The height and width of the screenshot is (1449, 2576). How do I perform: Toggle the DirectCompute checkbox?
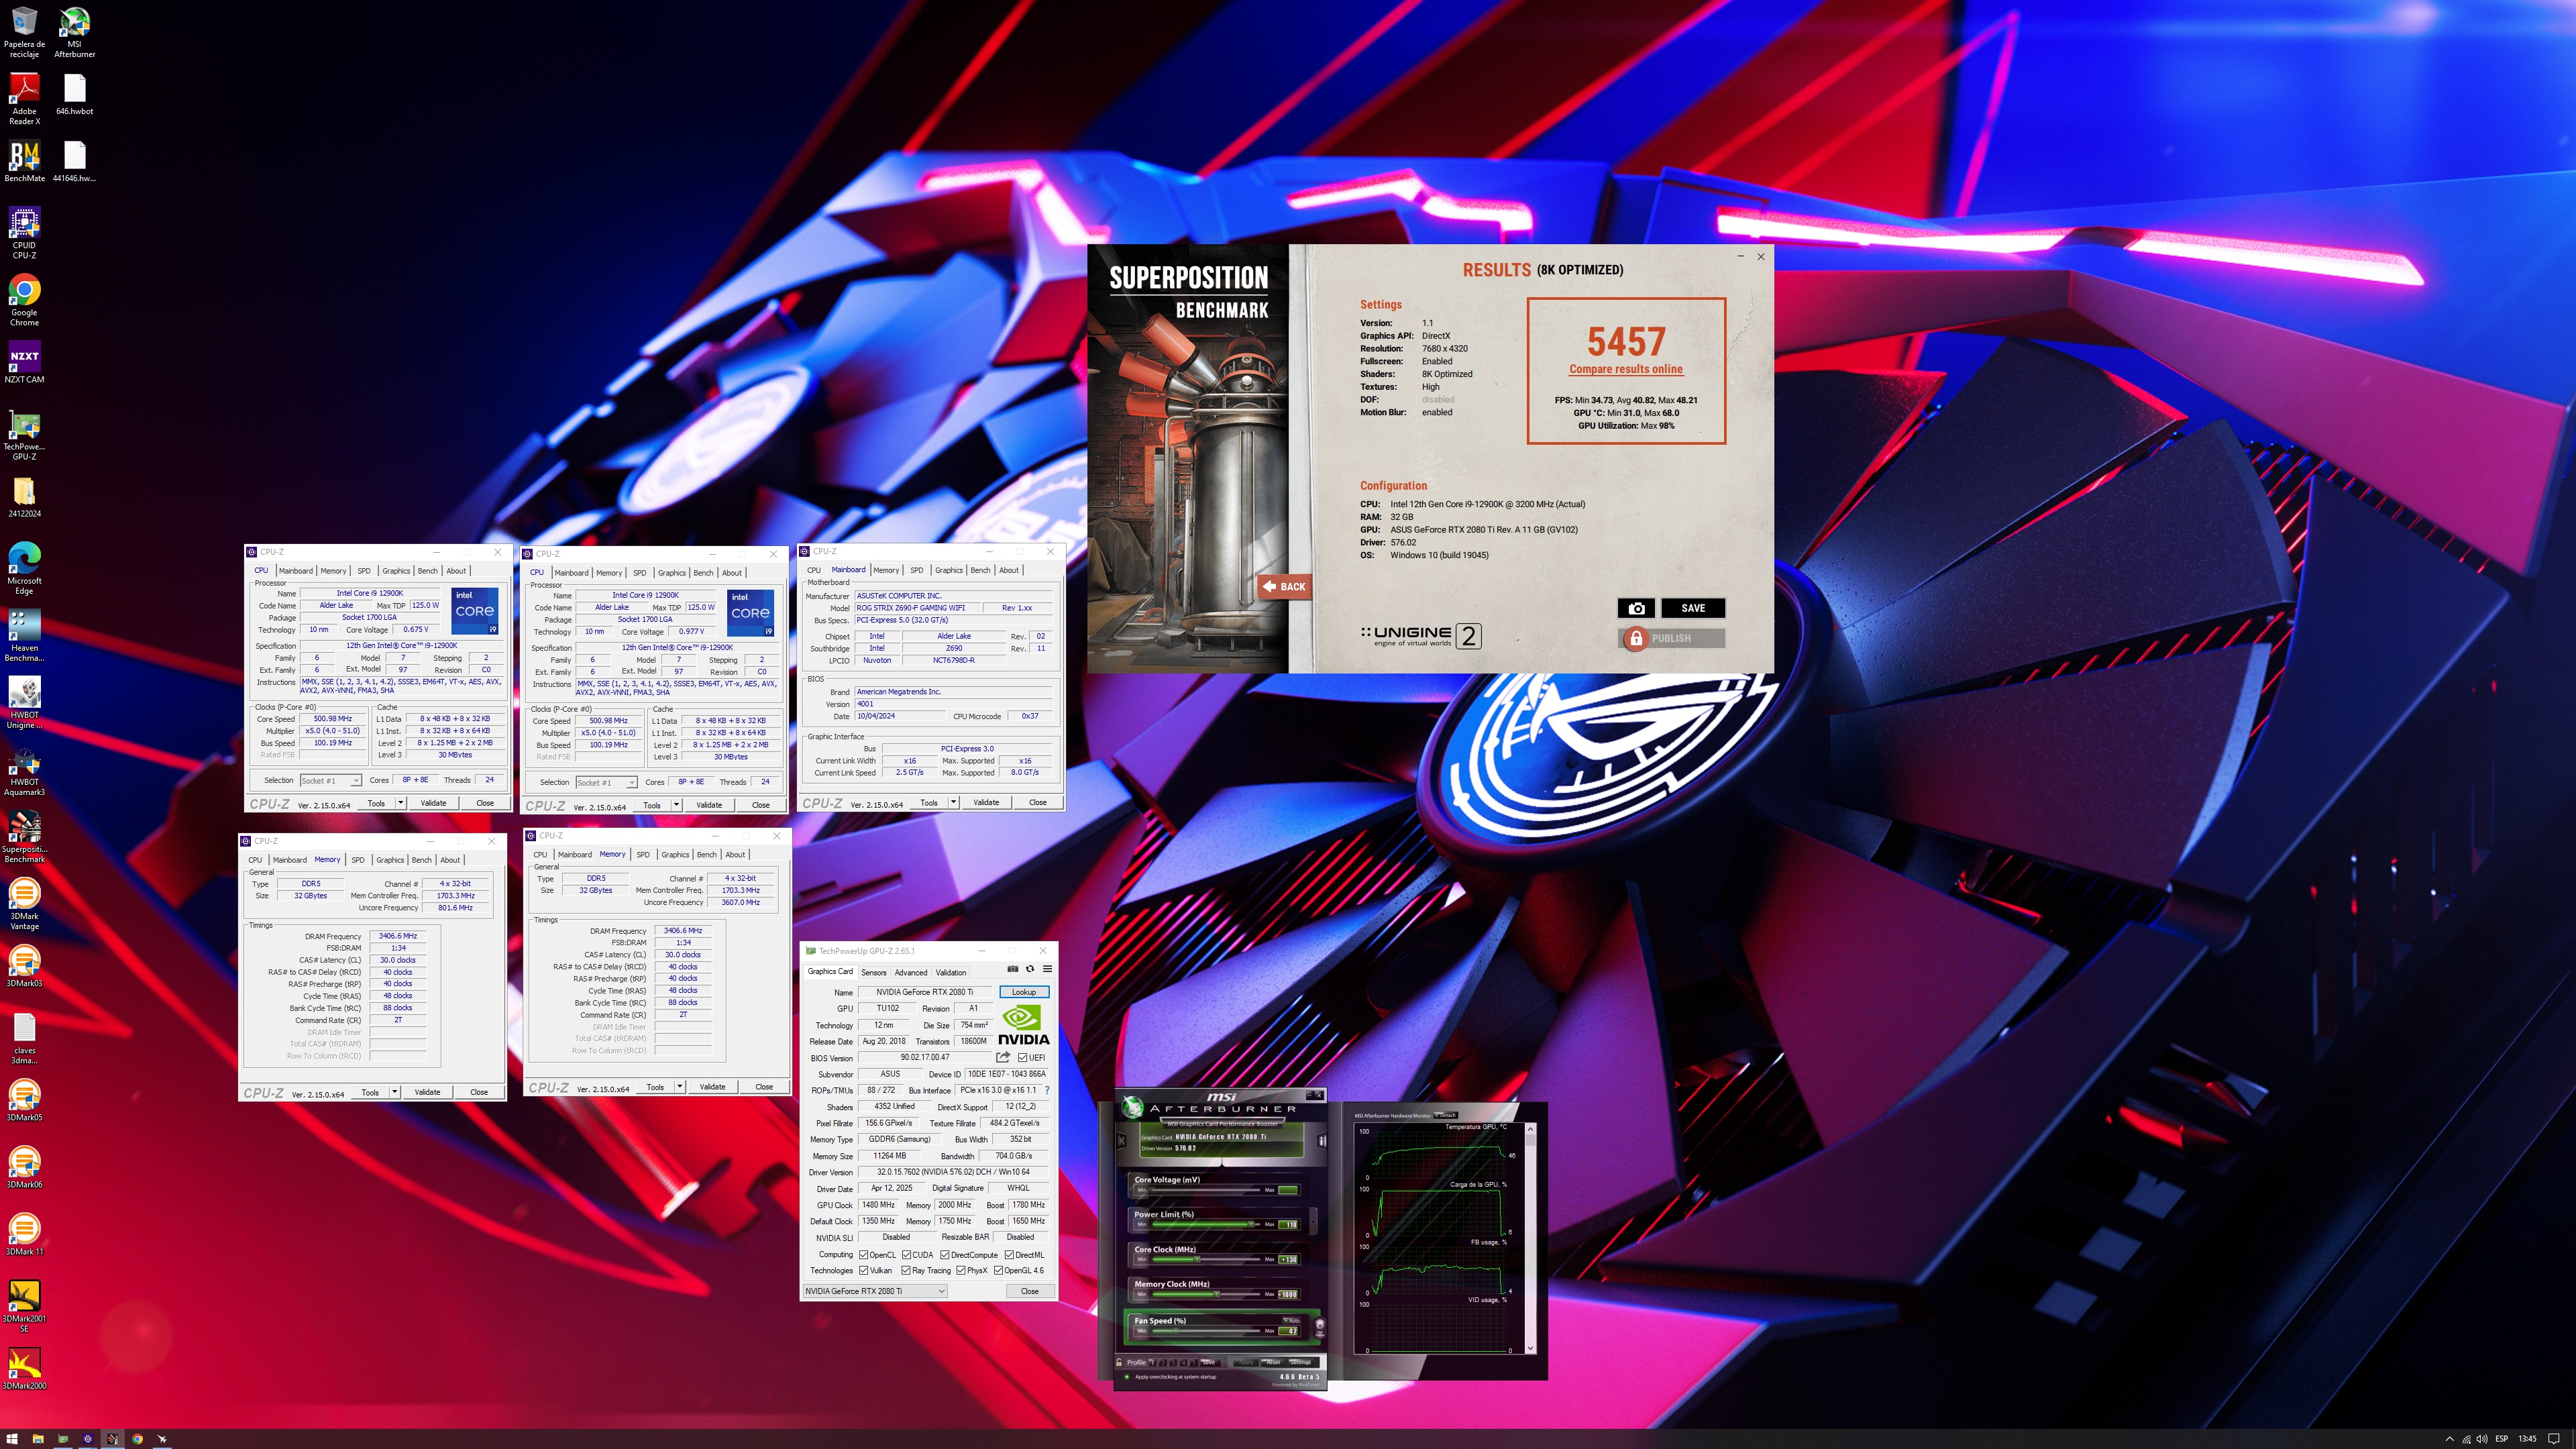(x=944, y=1255)
